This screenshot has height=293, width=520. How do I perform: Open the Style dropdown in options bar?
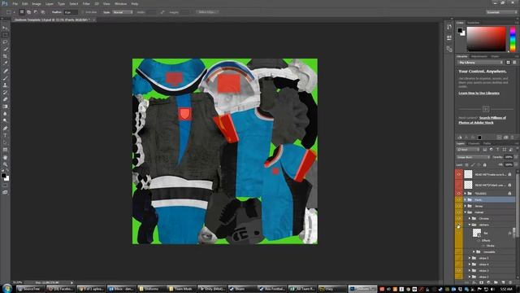123,12
